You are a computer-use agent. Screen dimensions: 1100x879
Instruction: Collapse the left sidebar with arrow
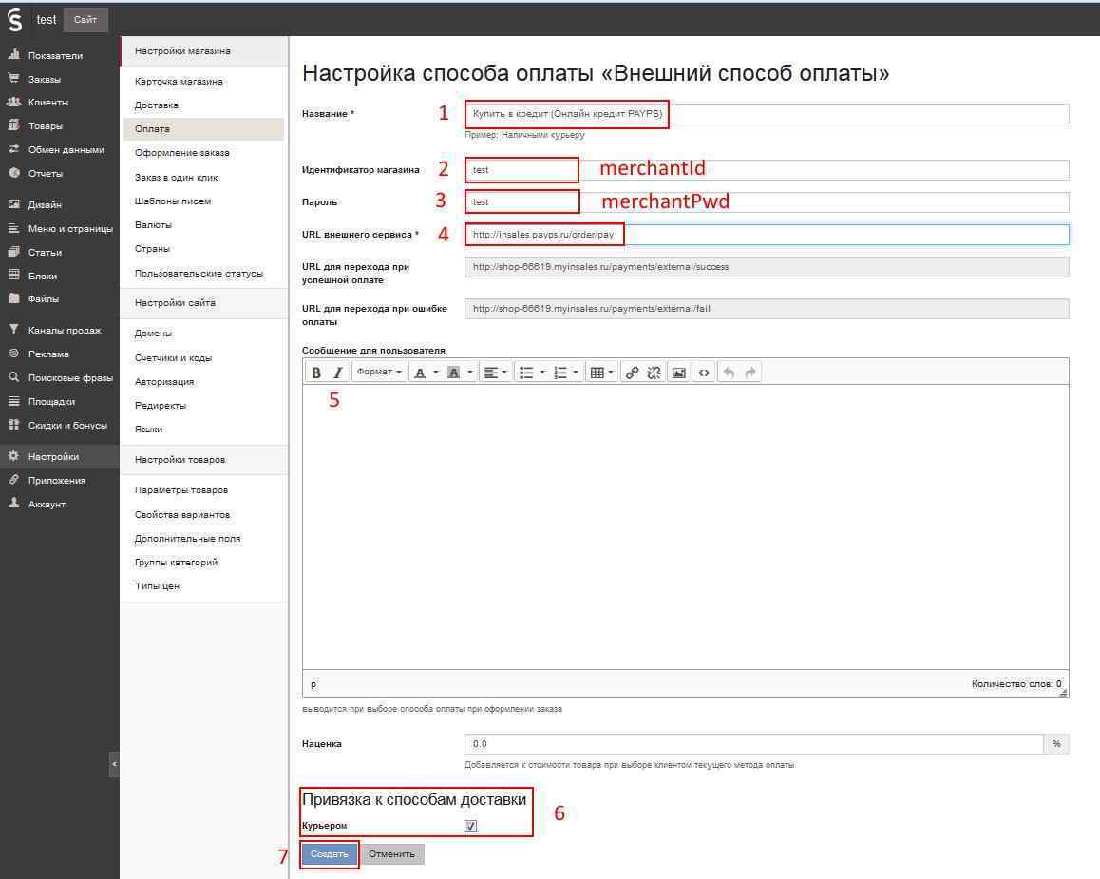(114, 763)
